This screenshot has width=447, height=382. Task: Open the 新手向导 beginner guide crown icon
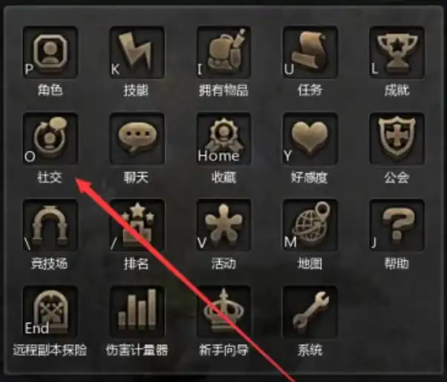tap(223, 312)
